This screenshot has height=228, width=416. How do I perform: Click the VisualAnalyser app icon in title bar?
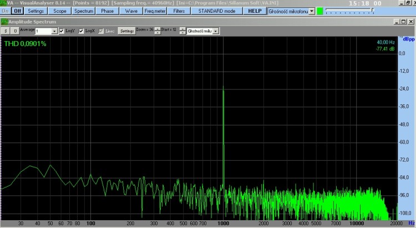point(3,3)
